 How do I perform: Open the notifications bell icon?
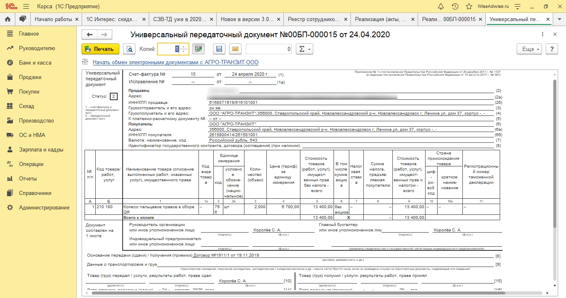(x=441, y=7)
